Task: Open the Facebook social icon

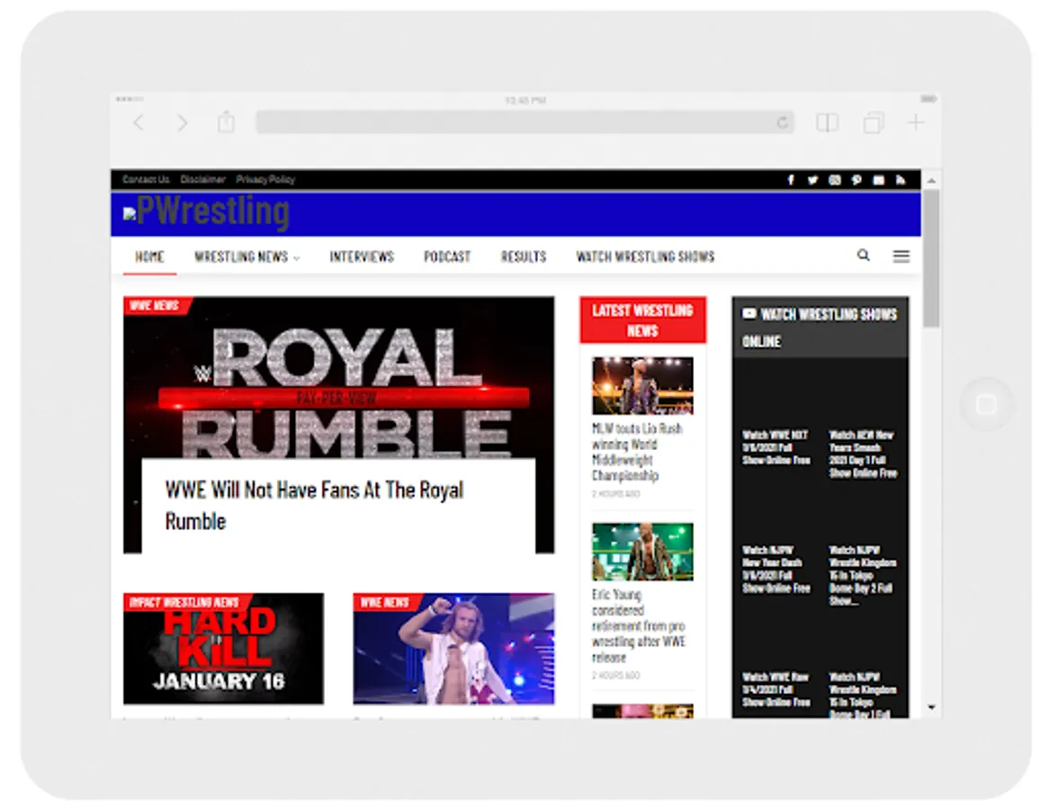Action: pos(791,180)
